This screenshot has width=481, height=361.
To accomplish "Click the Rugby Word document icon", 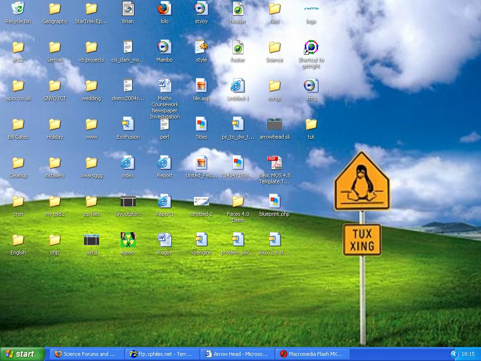I will pos(164,240).
